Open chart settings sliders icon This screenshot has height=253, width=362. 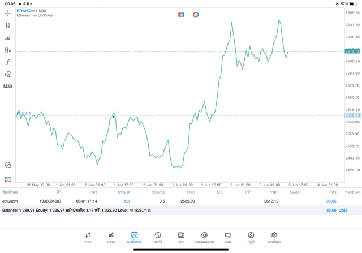(x=8, y=50)
